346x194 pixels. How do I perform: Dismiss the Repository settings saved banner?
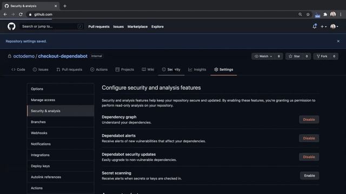click(x=338, y=41)
